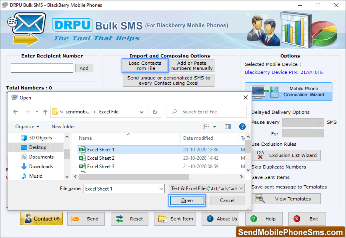Click Send unique or personalized SMS button

168,80
